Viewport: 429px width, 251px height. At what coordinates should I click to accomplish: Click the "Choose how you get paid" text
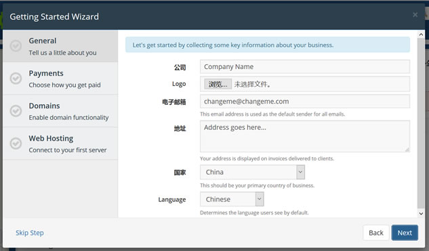pos(65,85)
